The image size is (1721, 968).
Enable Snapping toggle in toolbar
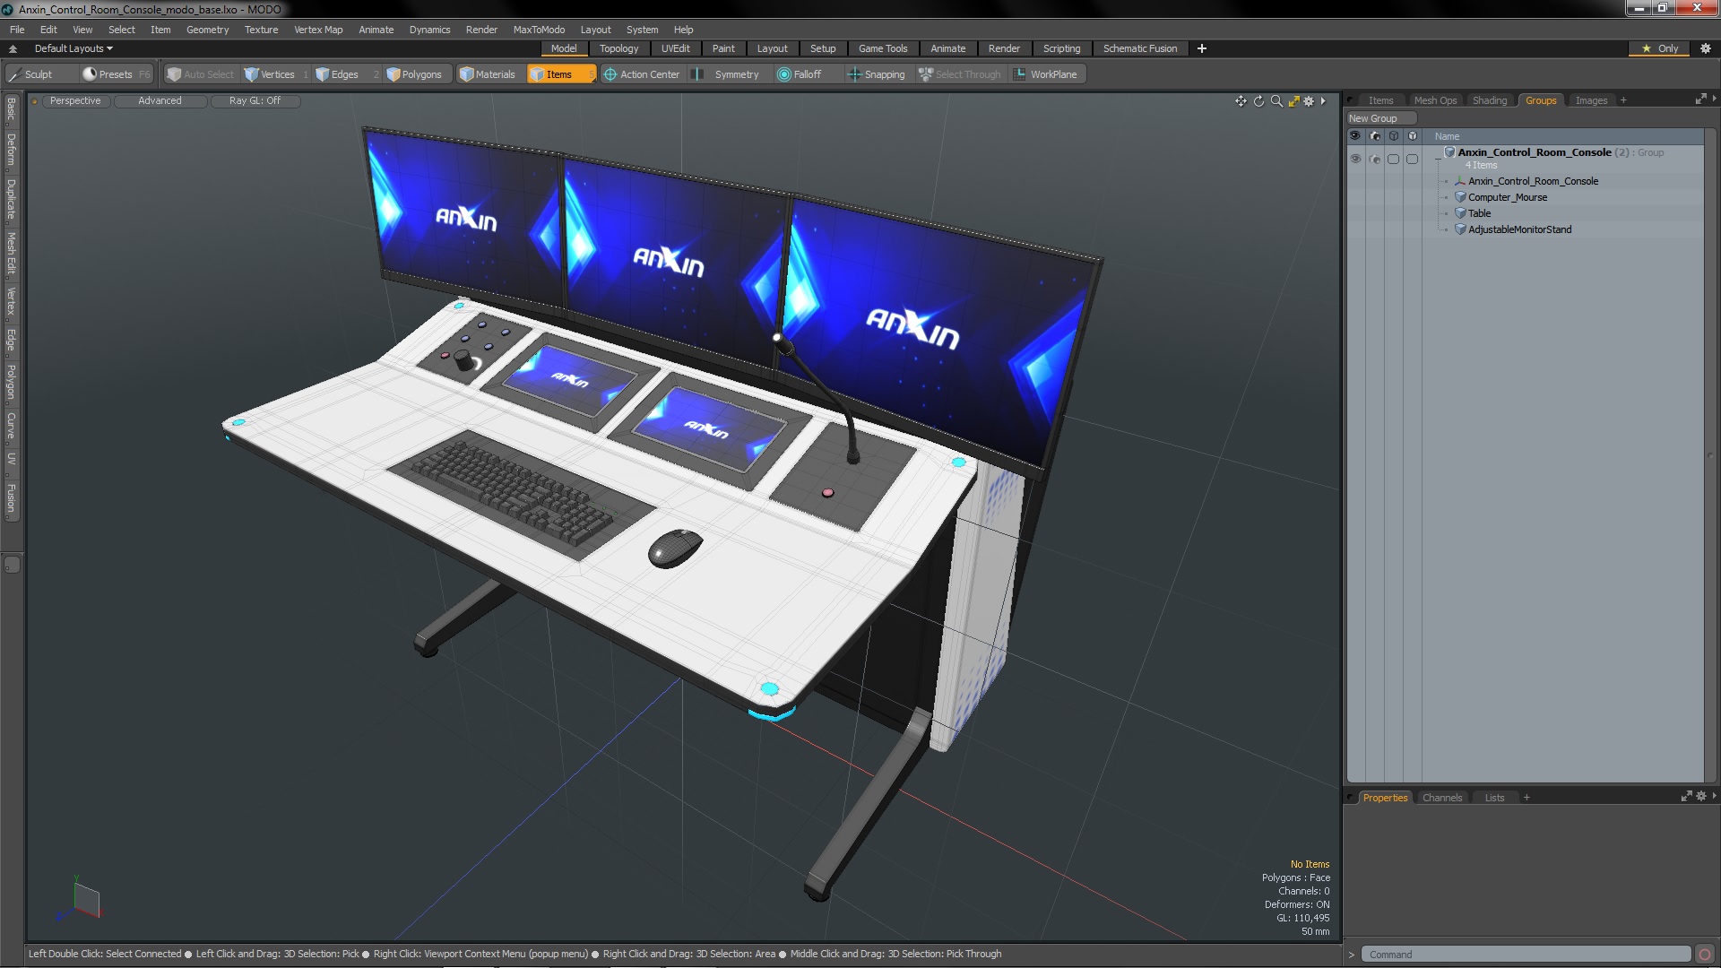point(876,74)
